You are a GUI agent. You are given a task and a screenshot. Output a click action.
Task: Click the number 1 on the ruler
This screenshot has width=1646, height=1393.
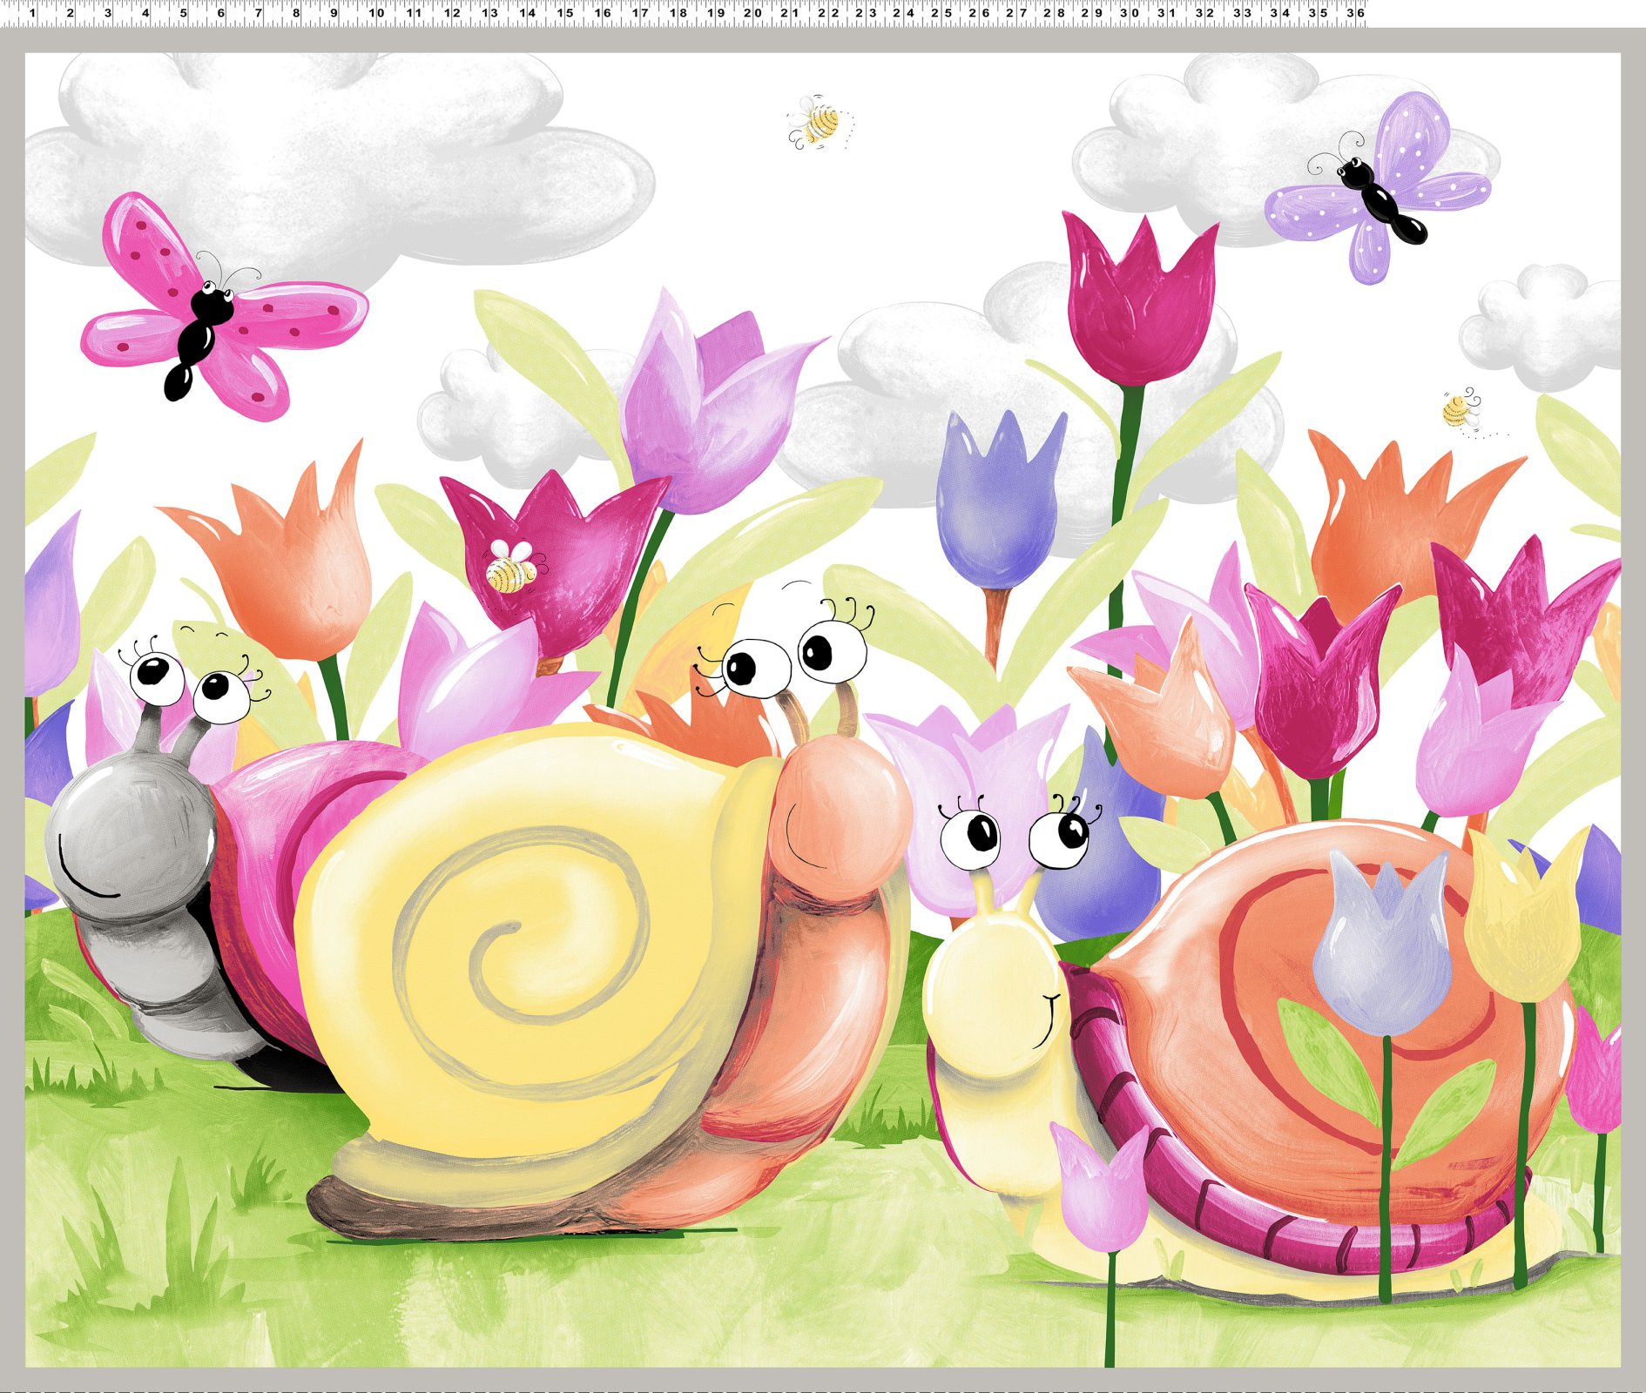pyautogui.click(x=32, y=13)
